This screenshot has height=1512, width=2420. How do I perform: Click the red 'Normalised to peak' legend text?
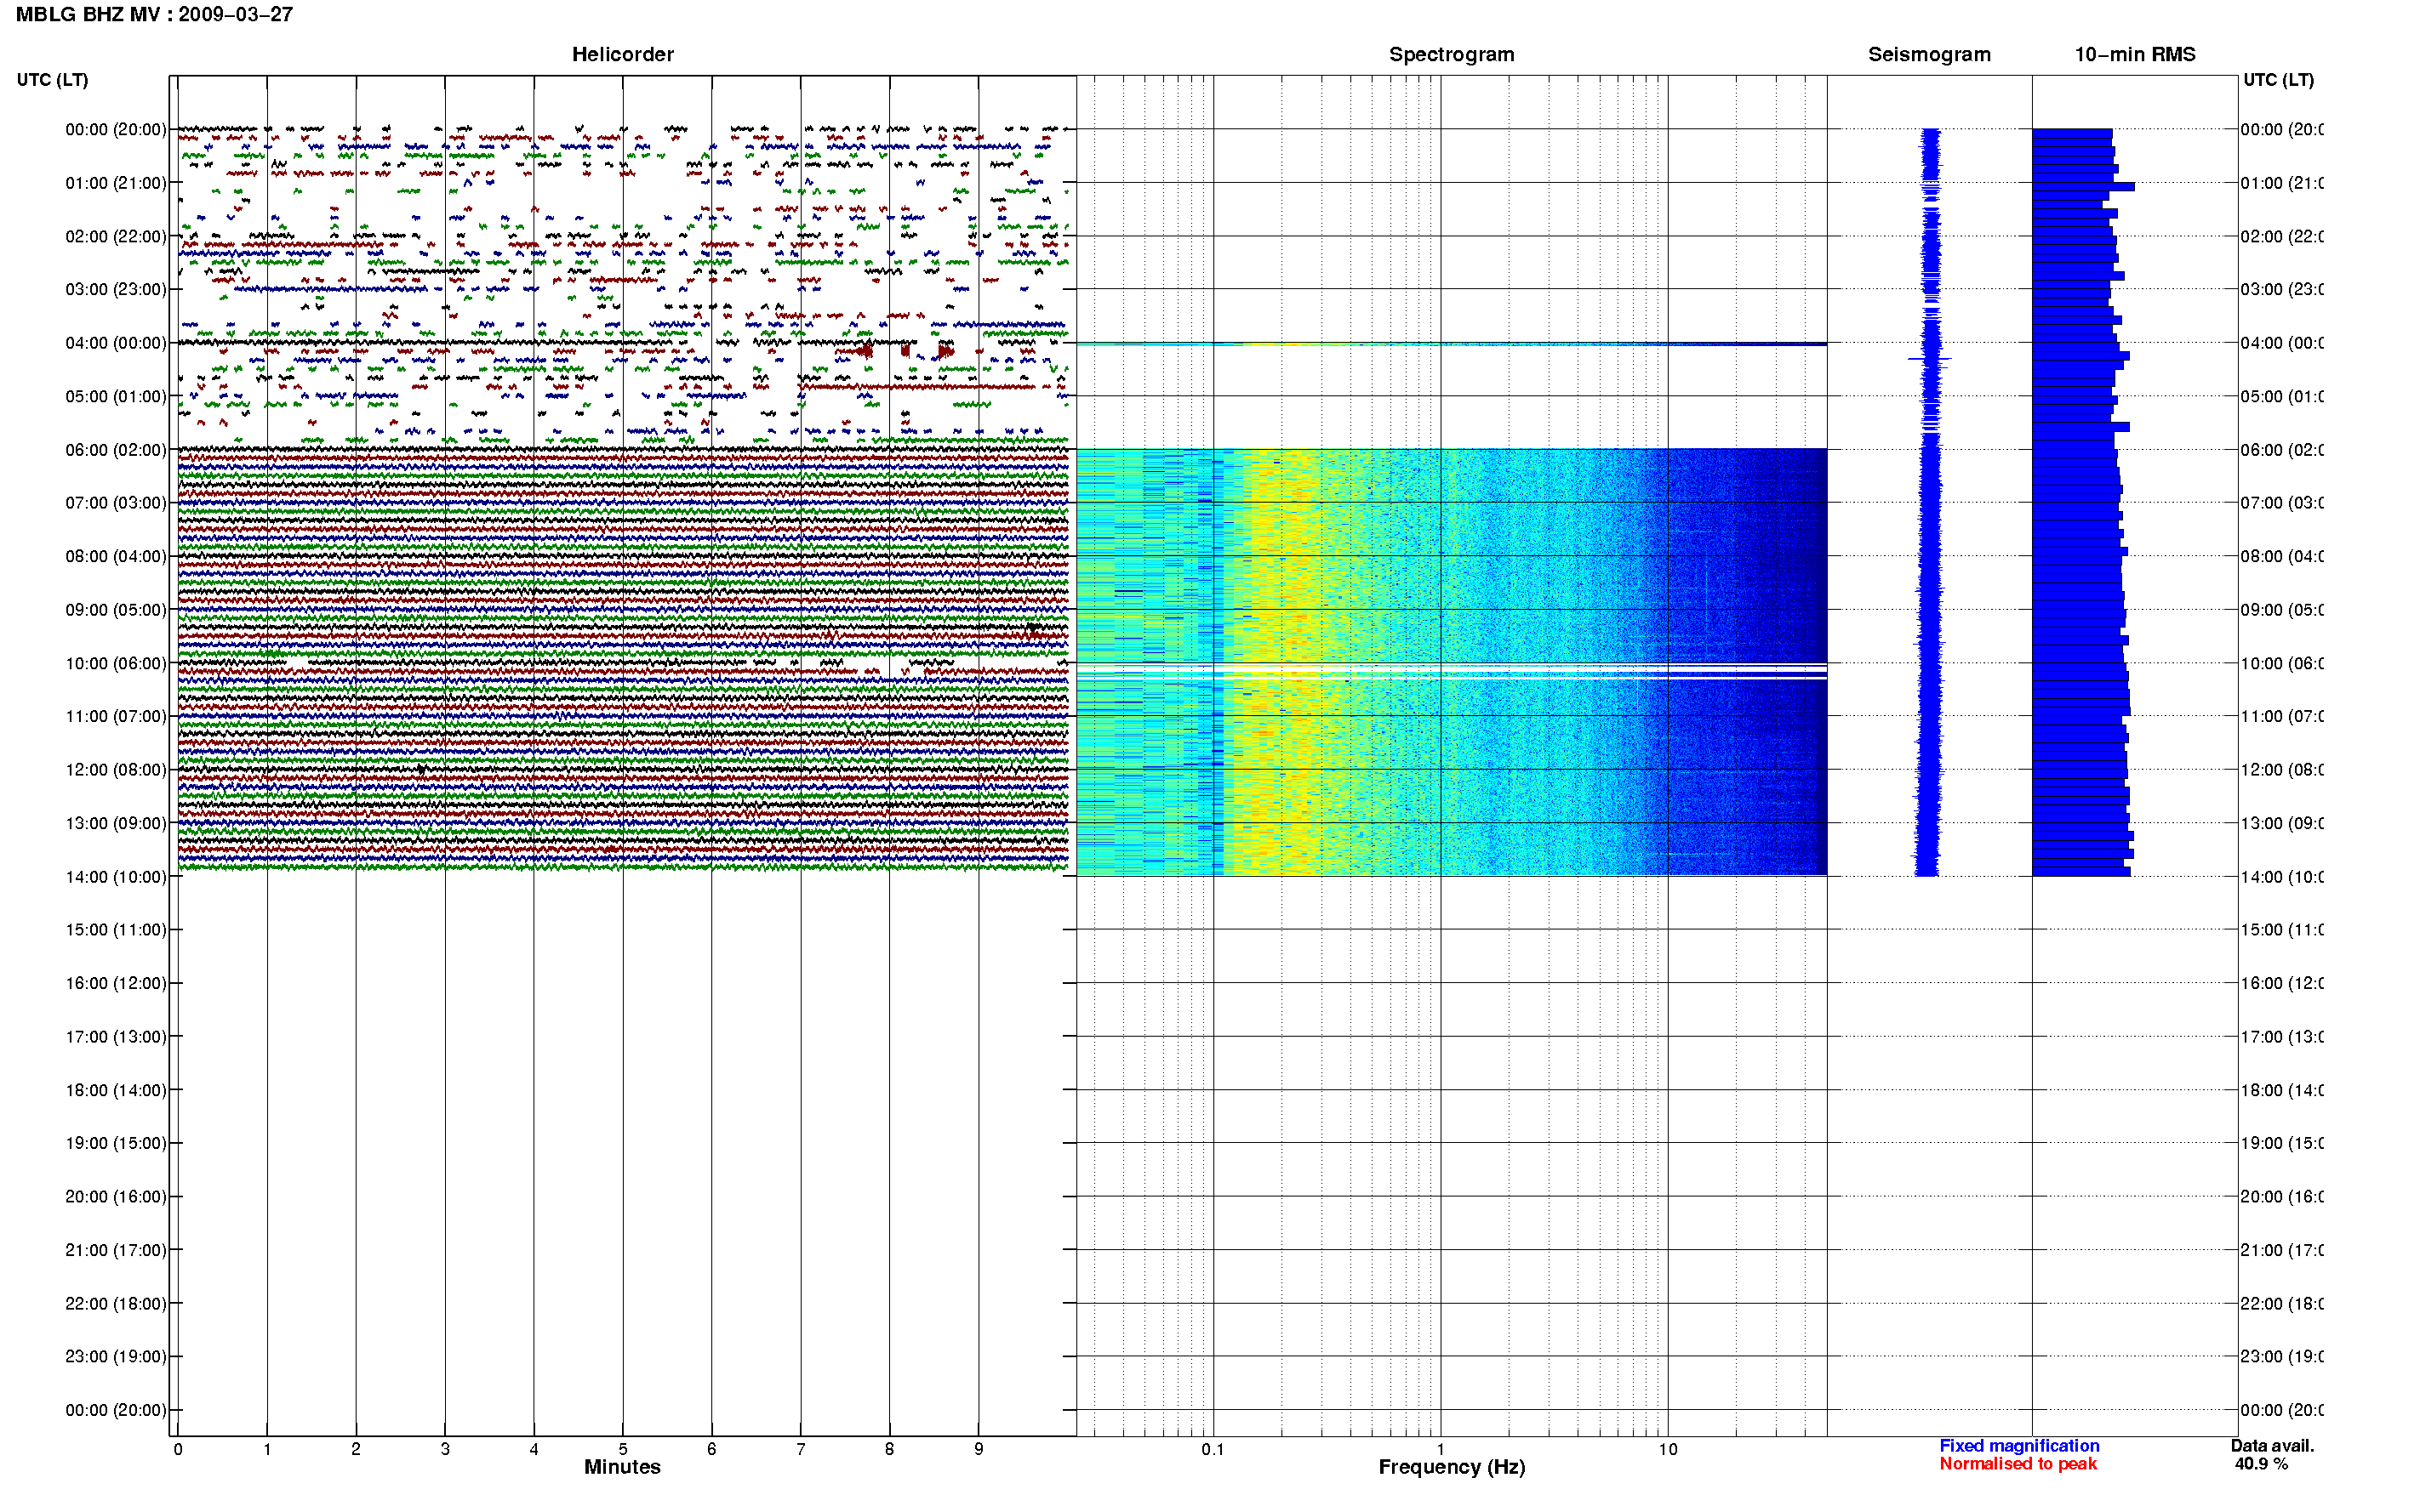2018,1464
